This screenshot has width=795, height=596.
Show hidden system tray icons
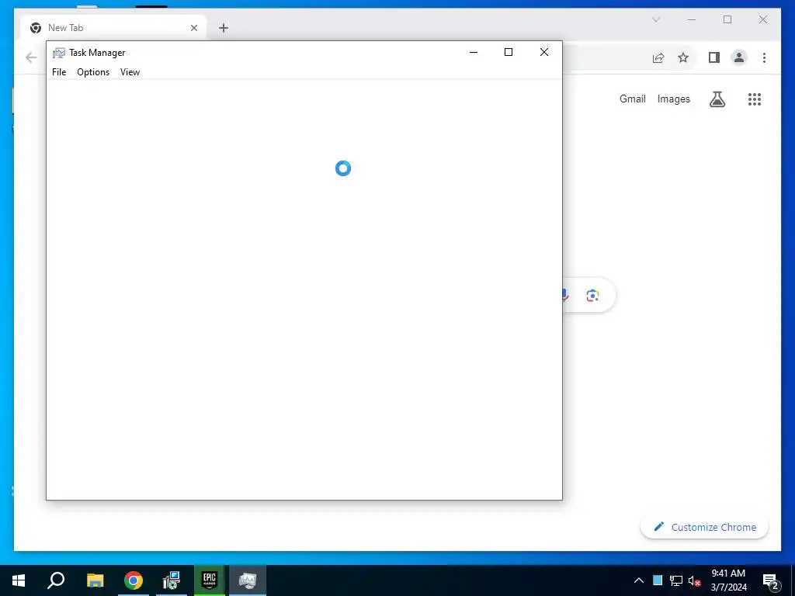pyautogui.click(x=639, y=580)
